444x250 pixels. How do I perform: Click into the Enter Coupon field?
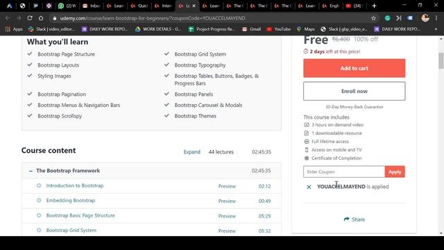pos(344,172)
